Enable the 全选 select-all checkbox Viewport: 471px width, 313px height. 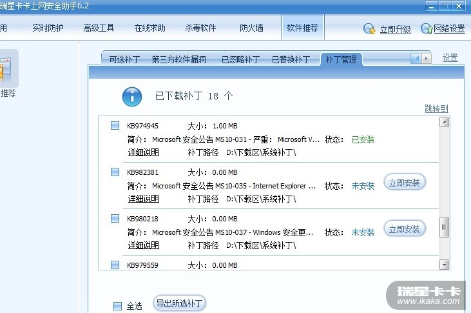(x=117, y=307)
